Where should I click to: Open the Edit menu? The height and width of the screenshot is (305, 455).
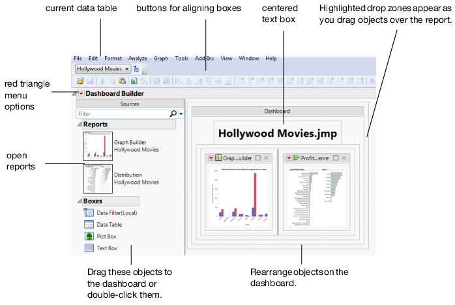[93, 59]
